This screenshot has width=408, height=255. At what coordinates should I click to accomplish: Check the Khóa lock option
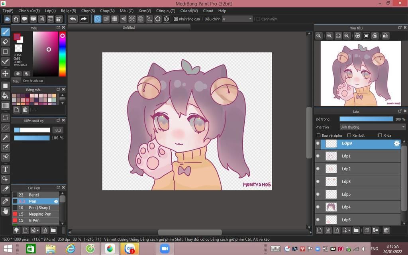tap(380, 135)
